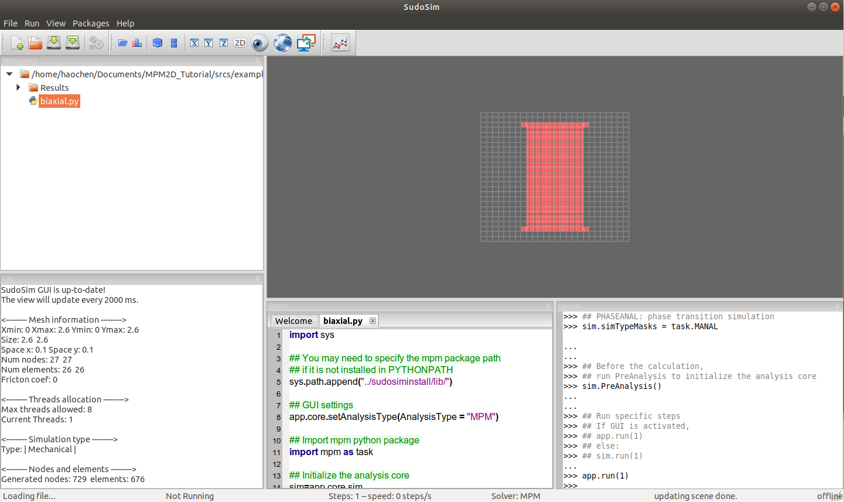The height and width of the screenshot is (502, 844).
Task: Open the Run menu
Action: pos(32,23)
